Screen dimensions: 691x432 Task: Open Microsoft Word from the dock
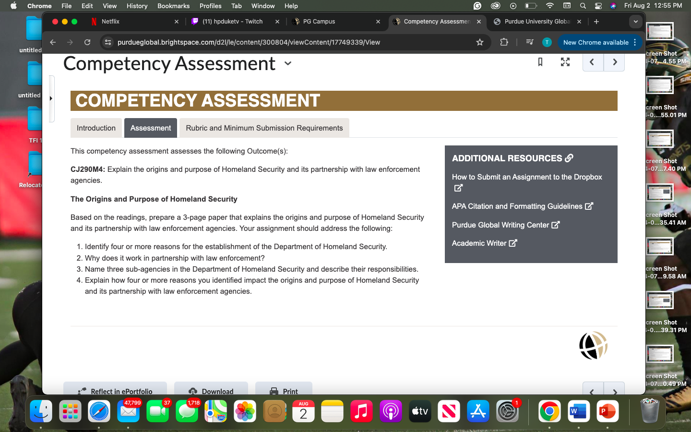click(x=578, y=411)
